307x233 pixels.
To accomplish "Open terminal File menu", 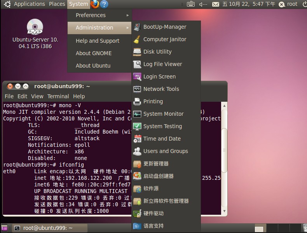I will tap(9, 96).
